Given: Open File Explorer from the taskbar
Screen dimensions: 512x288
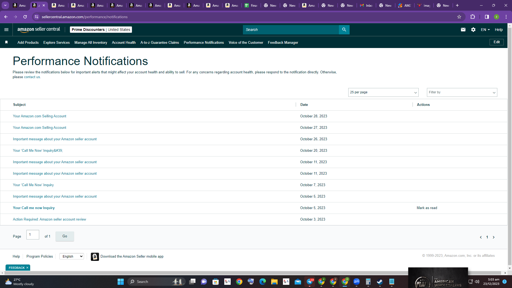Looking at the screenshot, I should point(274,282).
